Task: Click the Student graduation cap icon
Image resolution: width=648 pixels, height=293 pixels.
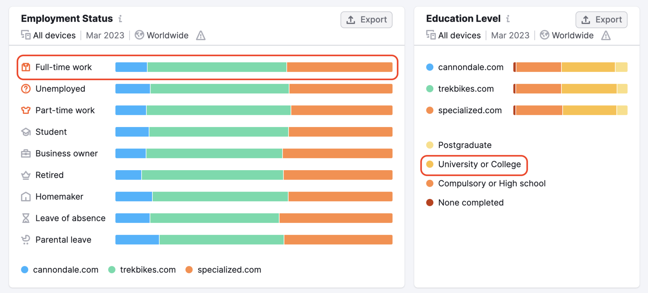Action: pos(26,132)
